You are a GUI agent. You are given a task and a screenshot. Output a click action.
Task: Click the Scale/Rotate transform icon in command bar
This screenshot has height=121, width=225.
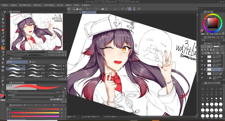tap(106, 9)
